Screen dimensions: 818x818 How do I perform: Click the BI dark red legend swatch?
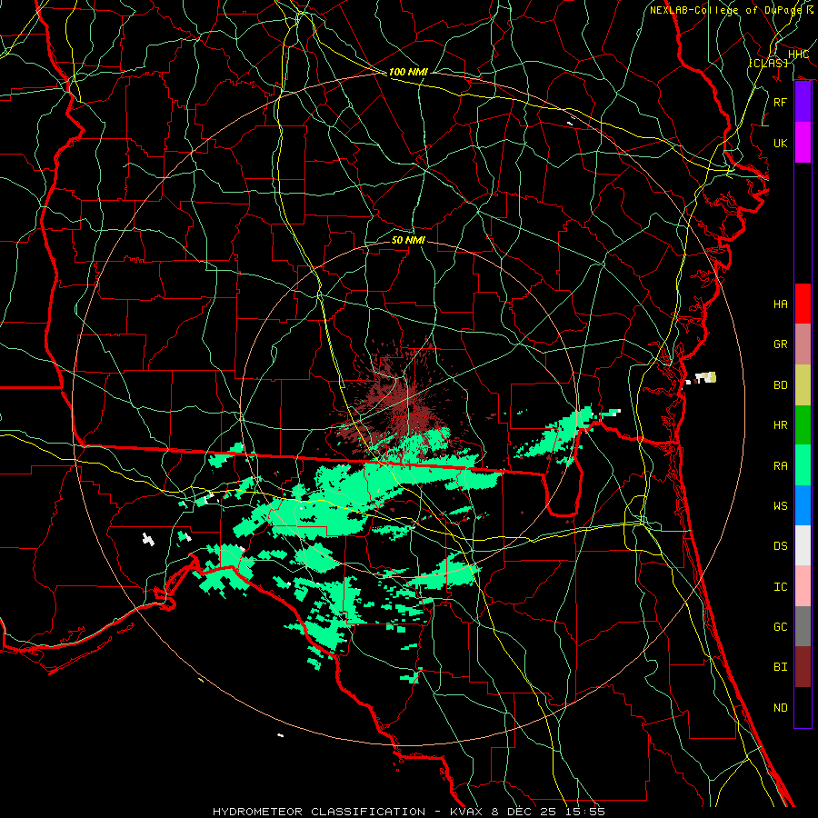click(803, 667)
